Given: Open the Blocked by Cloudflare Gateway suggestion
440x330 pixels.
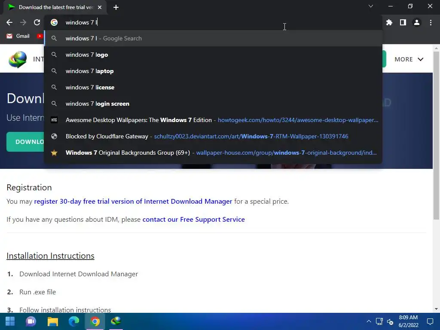Looking at the screenshot, I should click(x=213, y=136).
